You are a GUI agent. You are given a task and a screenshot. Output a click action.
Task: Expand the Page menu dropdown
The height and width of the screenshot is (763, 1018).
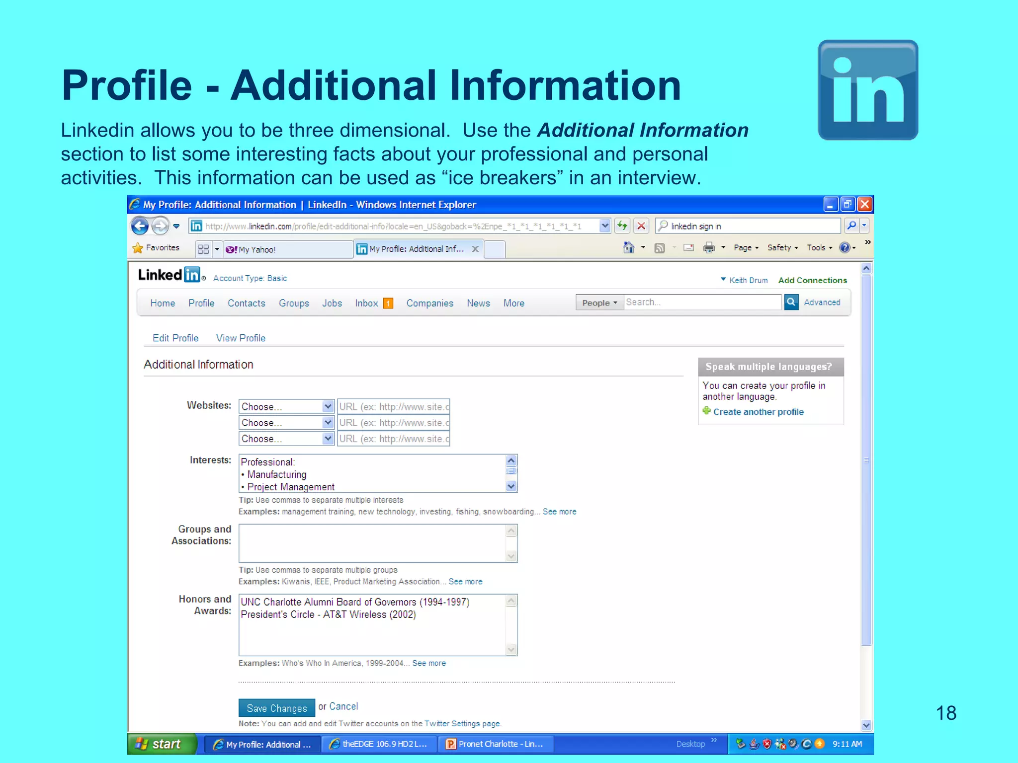click(746, 247)
